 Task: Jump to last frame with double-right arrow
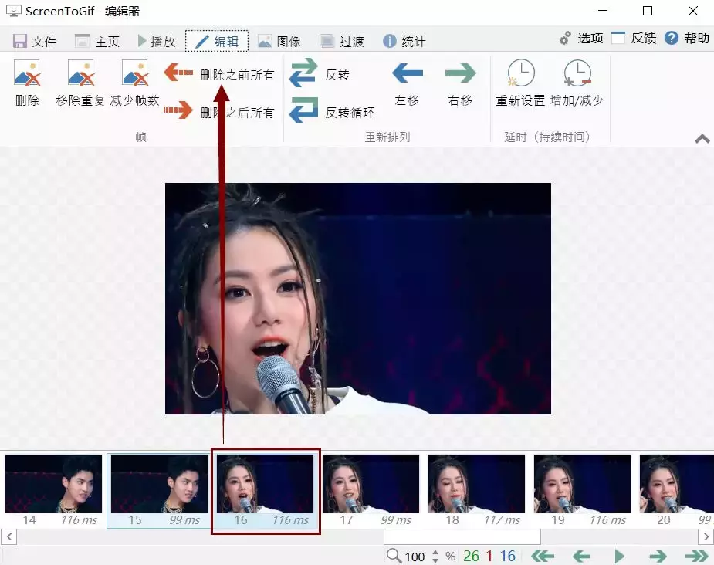(697, 556)
